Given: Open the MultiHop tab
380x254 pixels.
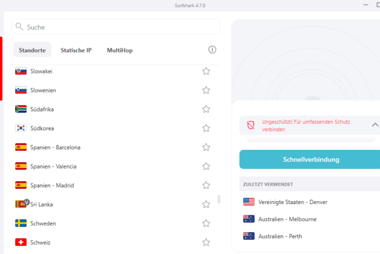Looking at the screenshot, I should [120, 50].
